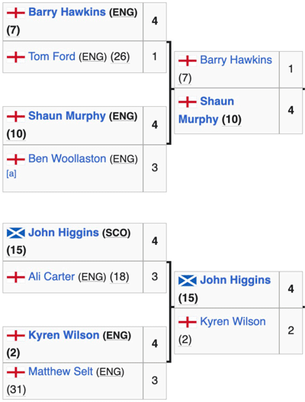Click the flag next to Ben Woollaston

(16, 159)
